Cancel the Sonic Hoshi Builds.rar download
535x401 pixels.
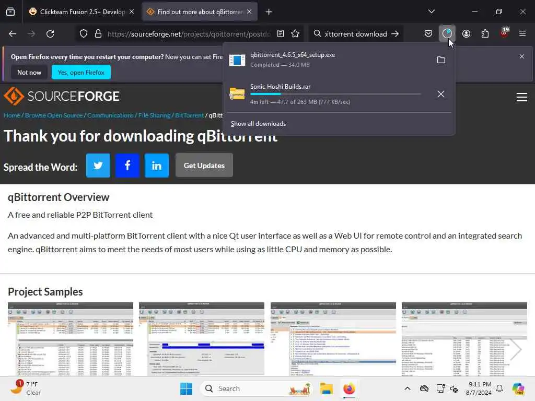441,94
